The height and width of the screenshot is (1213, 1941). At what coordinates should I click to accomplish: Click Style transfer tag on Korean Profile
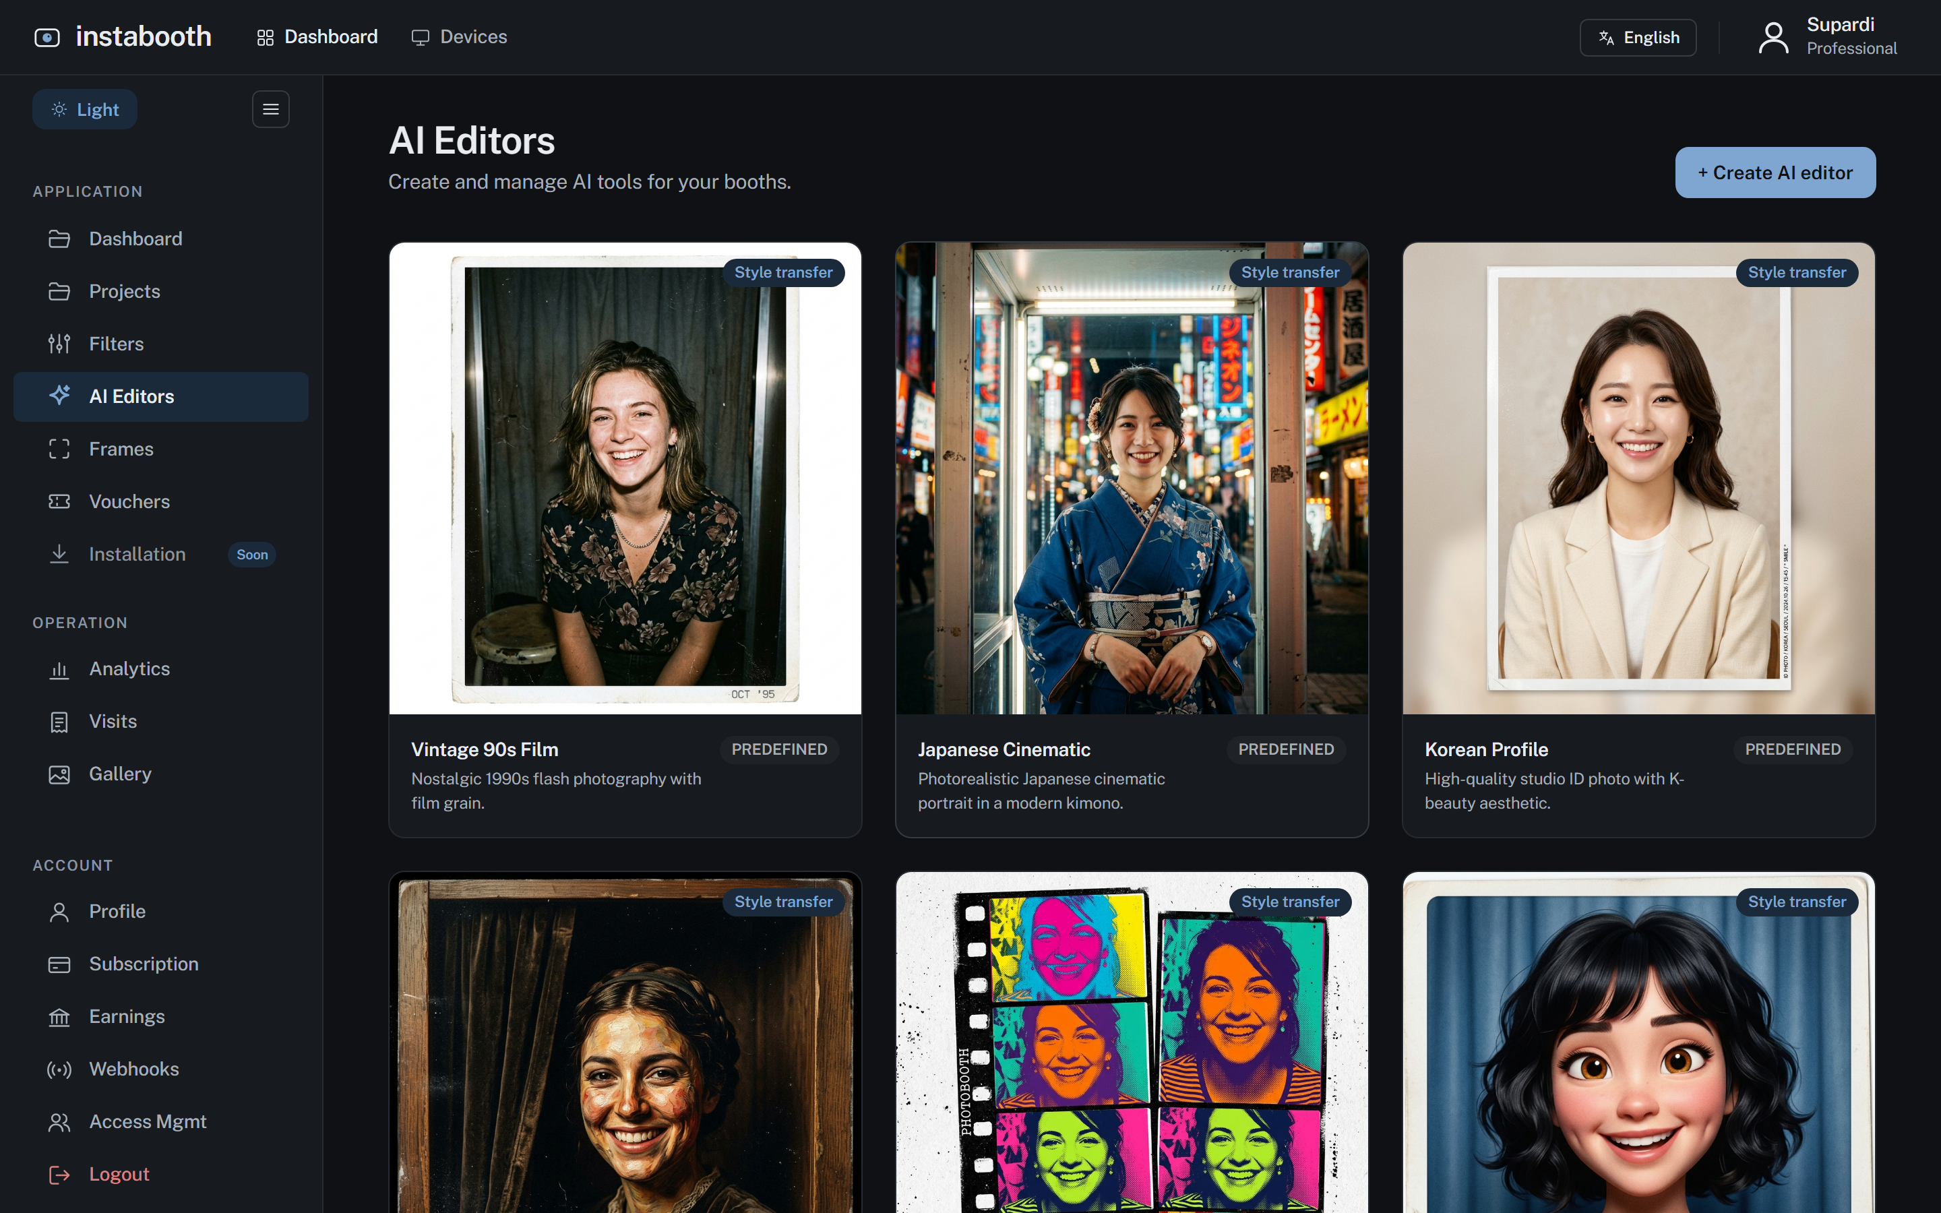pos(1797,273)
